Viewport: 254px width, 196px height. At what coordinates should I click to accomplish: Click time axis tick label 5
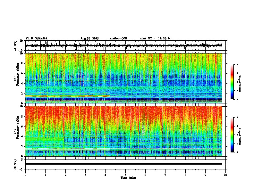coord(125,175)
